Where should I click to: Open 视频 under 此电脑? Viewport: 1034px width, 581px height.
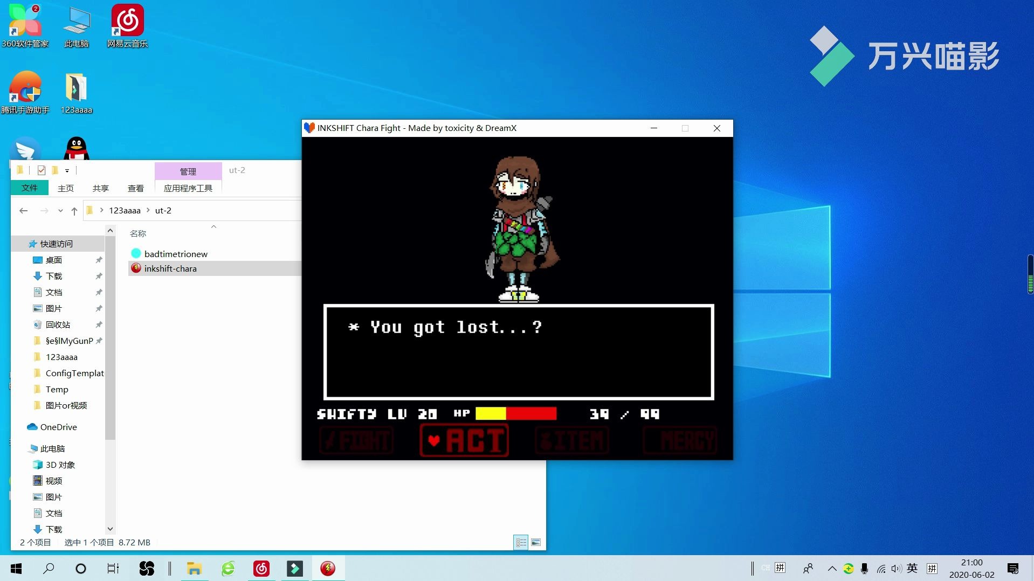point(54,481)
